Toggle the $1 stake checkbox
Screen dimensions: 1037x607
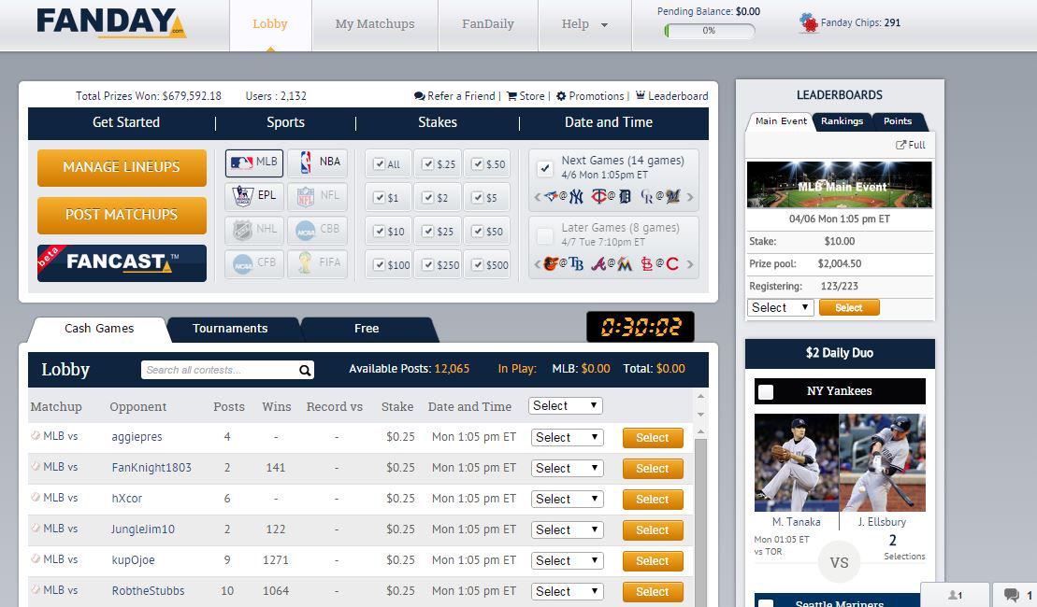[379, 197]
